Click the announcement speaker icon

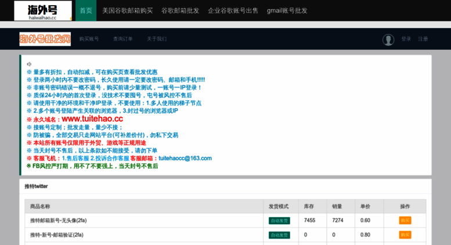click(29, 64)
